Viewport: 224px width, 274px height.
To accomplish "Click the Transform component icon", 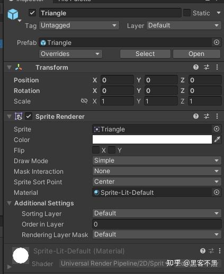I will (19, 68).
